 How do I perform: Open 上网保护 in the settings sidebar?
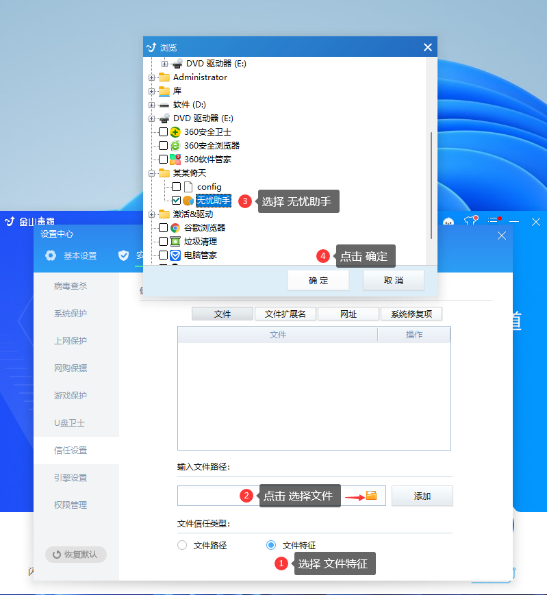[71, 340]
